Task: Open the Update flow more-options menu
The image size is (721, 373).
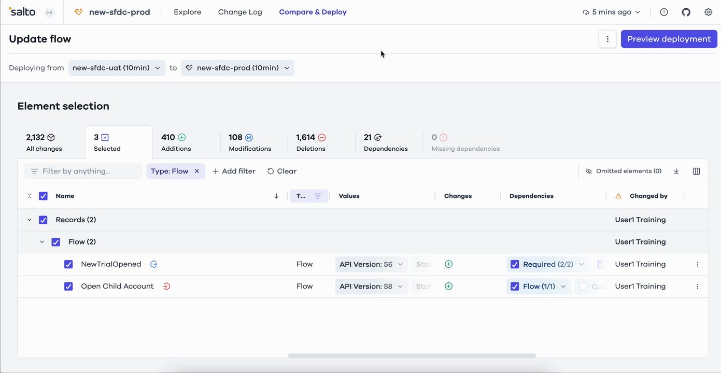Action: (x=607, y=39)
